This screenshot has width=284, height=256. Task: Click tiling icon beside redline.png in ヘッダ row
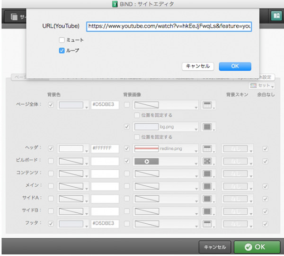point(206,149)
